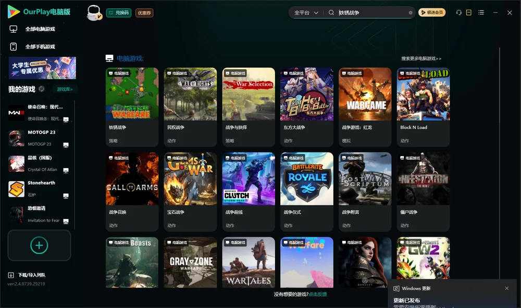Open the user avatar profile
521x308 pixels.
pos(94,12)
